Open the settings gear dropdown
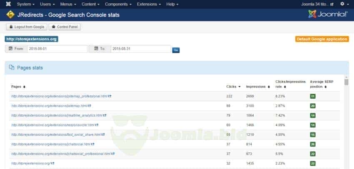354x169 pixels. click(344, 4)
